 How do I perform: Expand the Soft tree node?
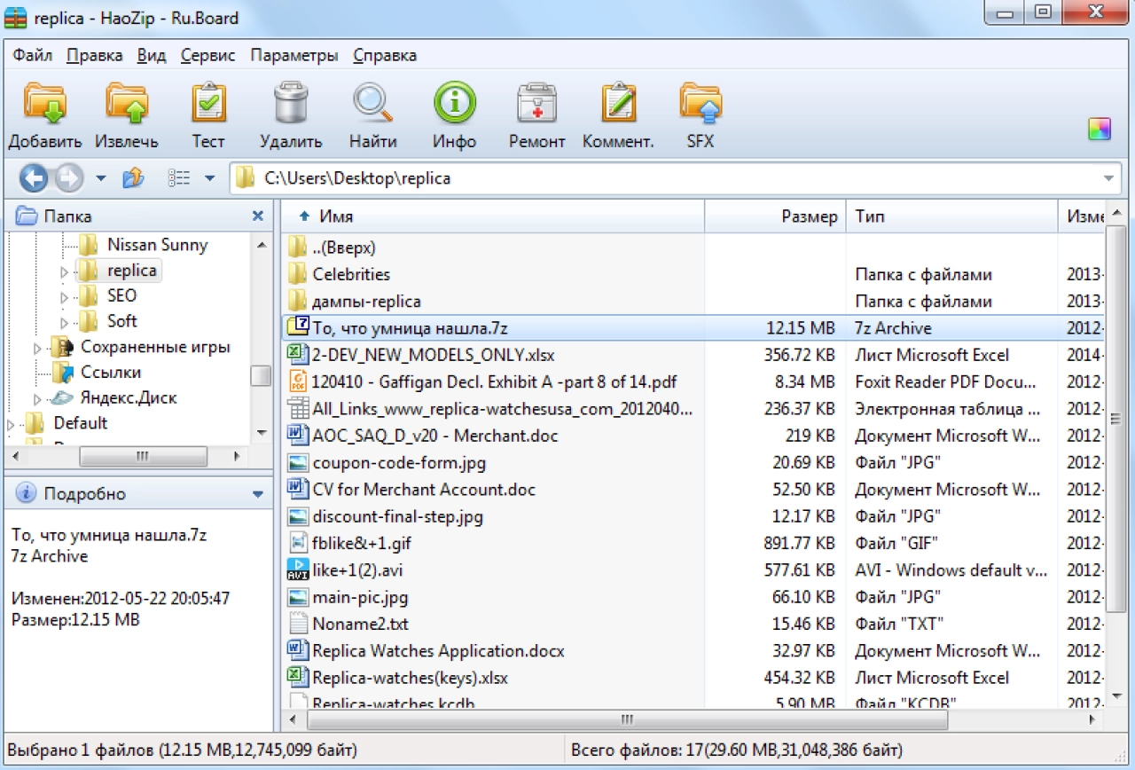[64, 321]
